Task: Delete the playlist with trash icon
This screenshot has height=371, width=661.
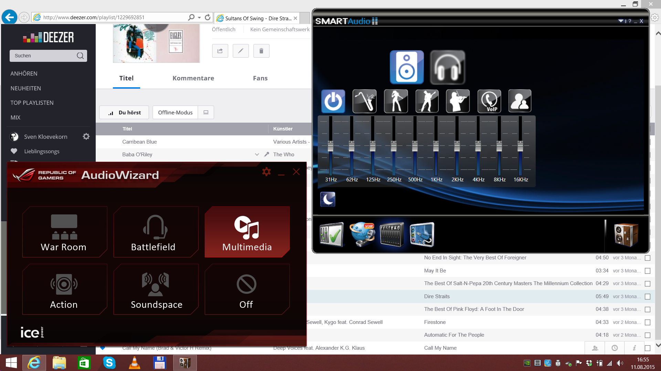Action: pos(261,51)
